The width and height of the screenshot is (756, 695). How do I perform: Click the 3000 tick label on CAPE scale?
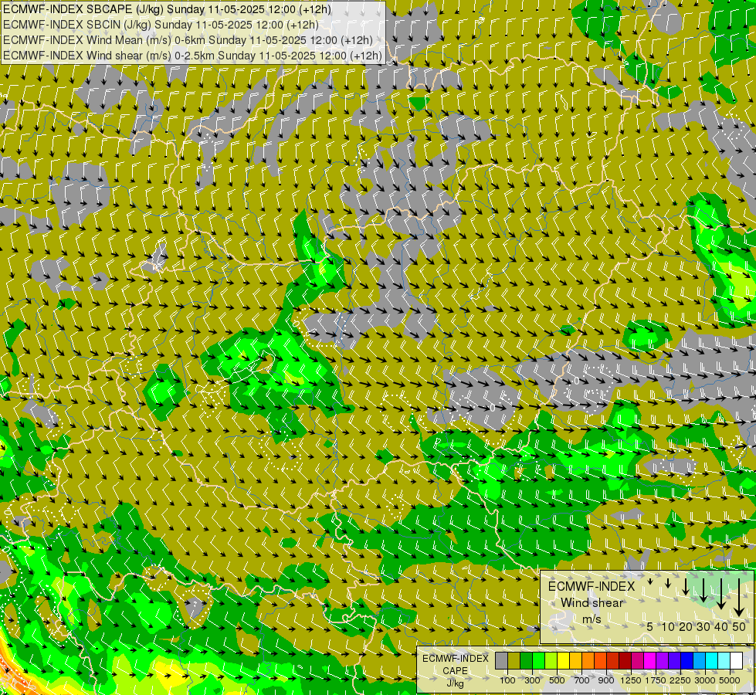(705, 680)
